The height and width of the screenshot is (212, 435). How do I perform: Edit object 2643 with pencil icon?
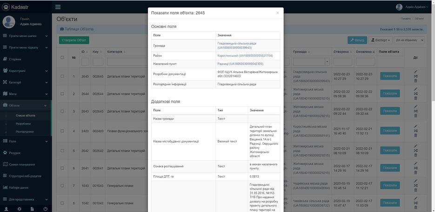click(415, 106)
